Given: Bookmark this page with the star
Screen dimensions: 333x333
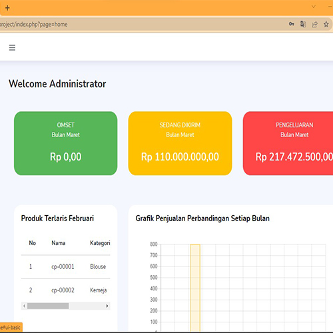Looking at the screenshot, I should (x=326, y=24).
